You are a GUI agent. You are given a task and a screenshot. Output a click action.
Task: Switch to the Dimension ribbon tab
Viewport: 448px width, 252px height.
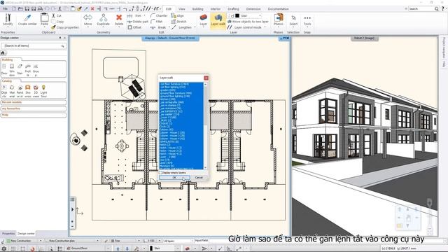pyautogui.click(x=253, y=9)
